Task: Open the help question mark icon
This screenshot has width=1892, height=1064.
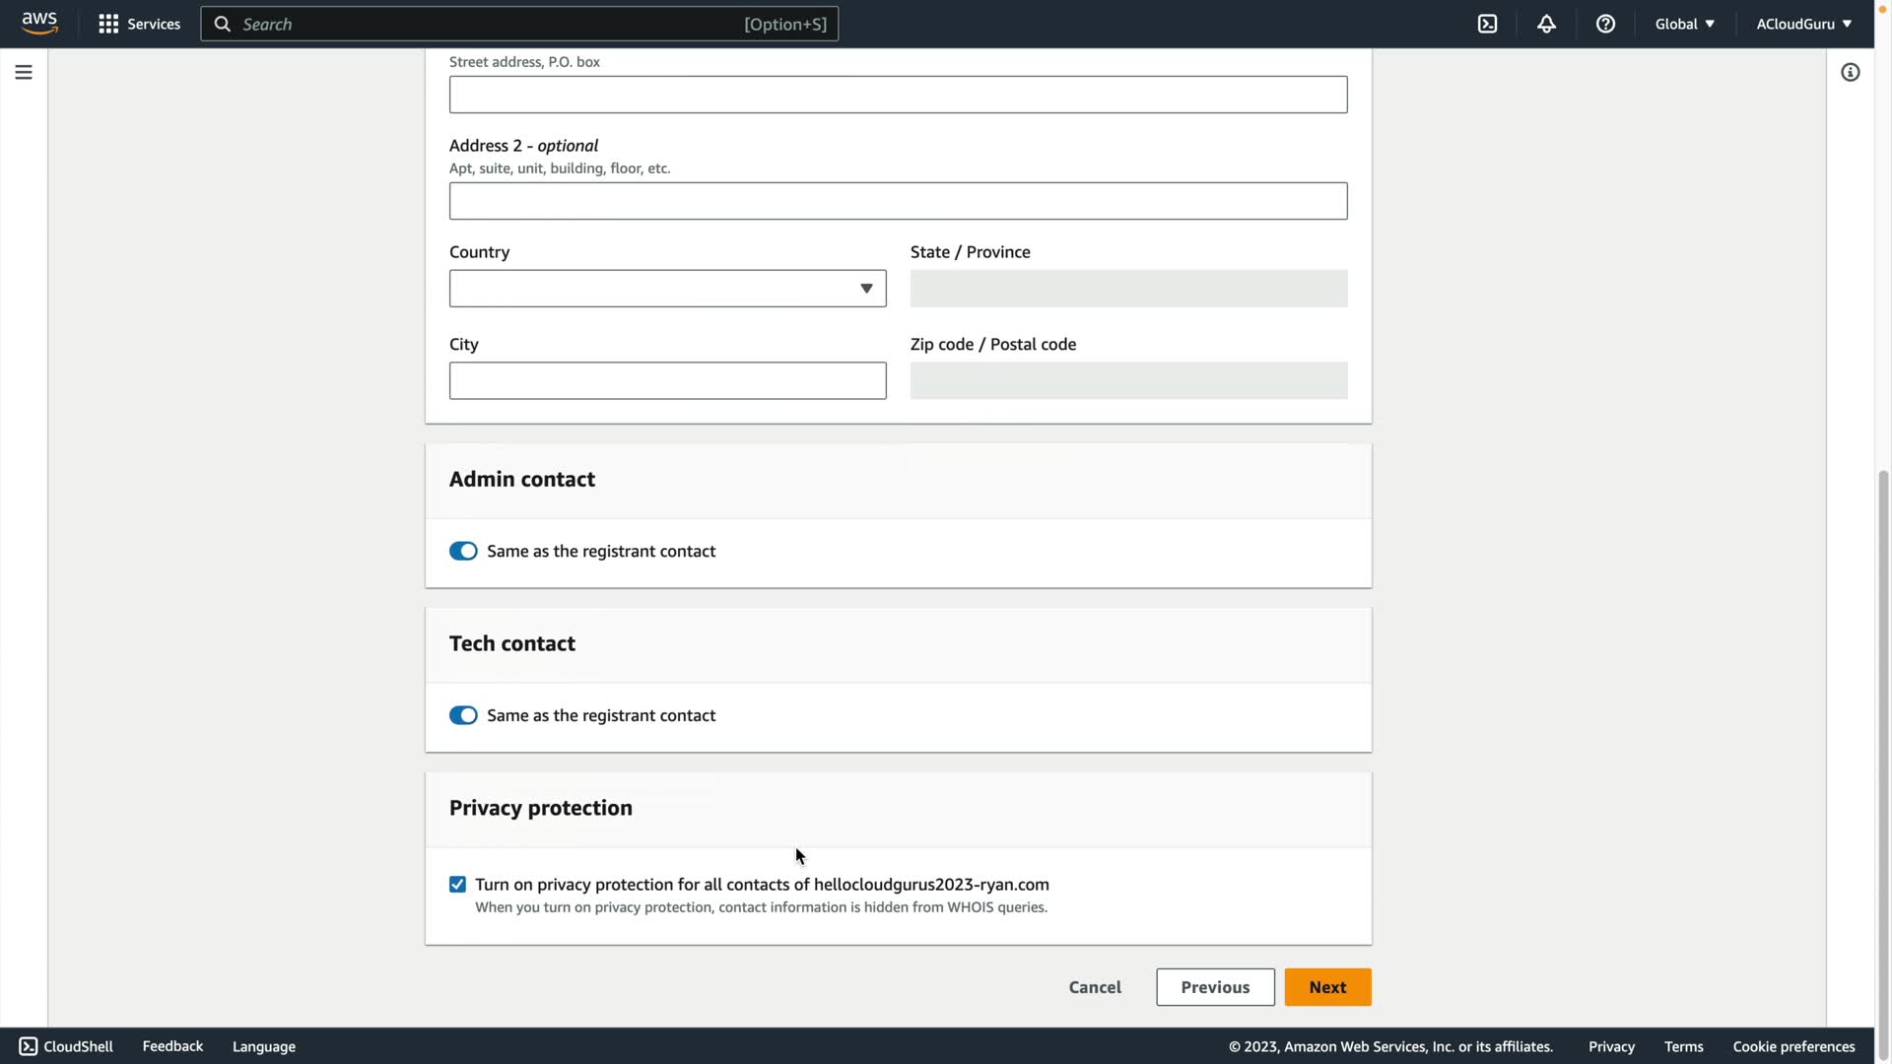Action: pos(1605,24)
